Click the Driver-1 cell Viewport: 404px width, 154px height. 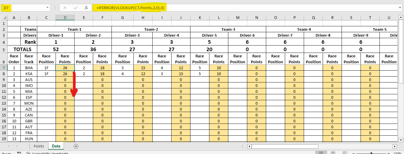tap(56, 35)
